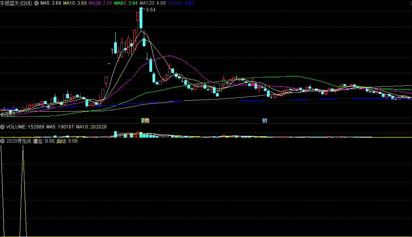Viewport: 412px width, 237px height.
Task: Open the dropdown arrow beside 东旭蓝天(日线)
Action: (x=36, y=3)
